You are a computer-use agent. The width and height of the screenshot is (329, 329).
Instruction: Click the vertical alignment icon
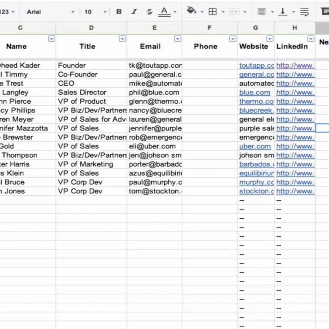[x=282, y=11]
